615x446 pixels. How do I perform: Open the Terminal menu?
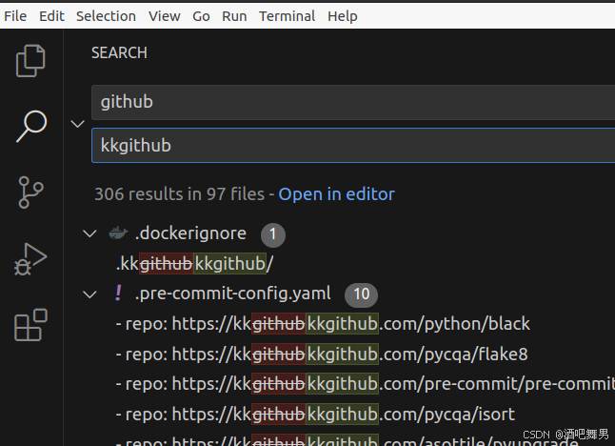[x=288, y=16]
